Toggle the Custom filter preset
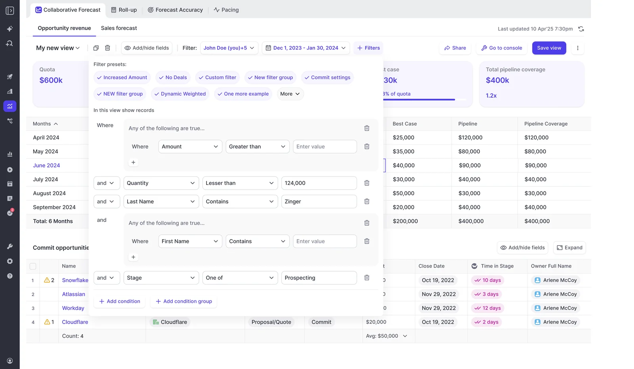The width and height of the screenshot is (634, 369). pyautogui.click(x=218, y=78)
